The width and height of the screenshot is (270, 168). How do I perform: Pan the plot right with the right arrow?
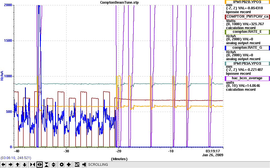(x=10, y=165)
